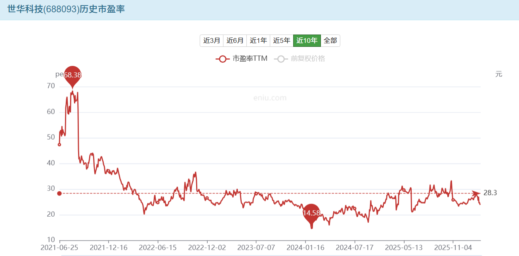Show all data with 全部 tab
This screenshot has height=256, width=519.
tap(330, 40)
